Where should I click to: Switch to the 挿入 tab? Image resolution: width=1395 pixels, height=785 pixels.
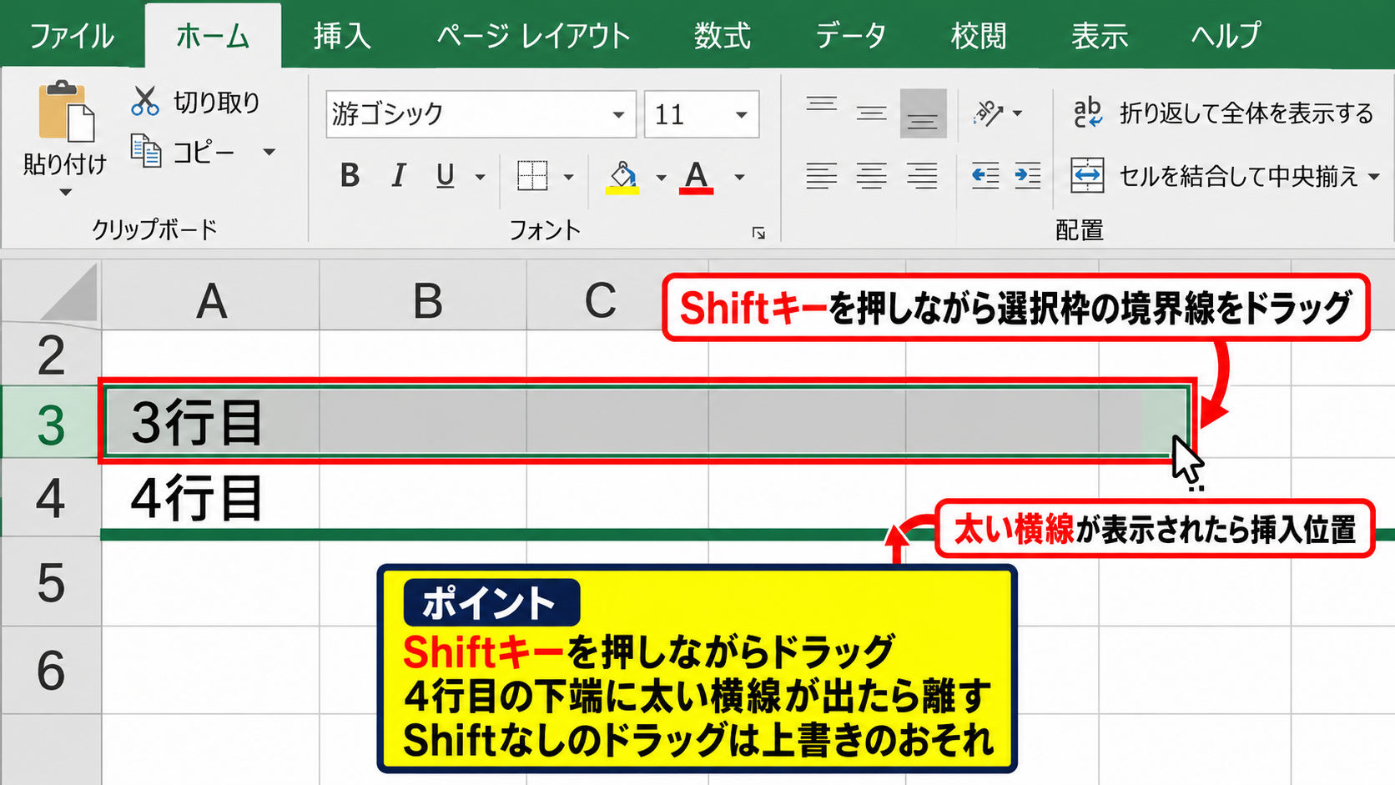tap(342, 36)
